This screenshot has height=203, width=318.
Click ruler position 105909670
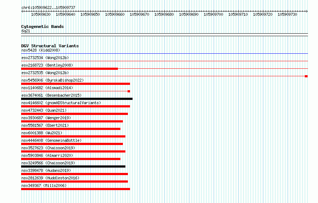pyautogui.click(x=139, y=14)
